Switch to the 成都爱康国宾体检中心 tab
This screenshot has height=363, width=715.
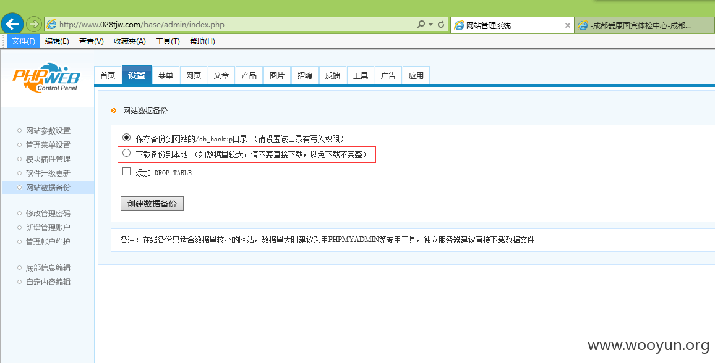click(636, 25)
